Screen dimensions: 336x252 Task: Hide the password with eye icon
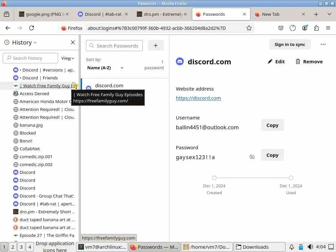252,157
